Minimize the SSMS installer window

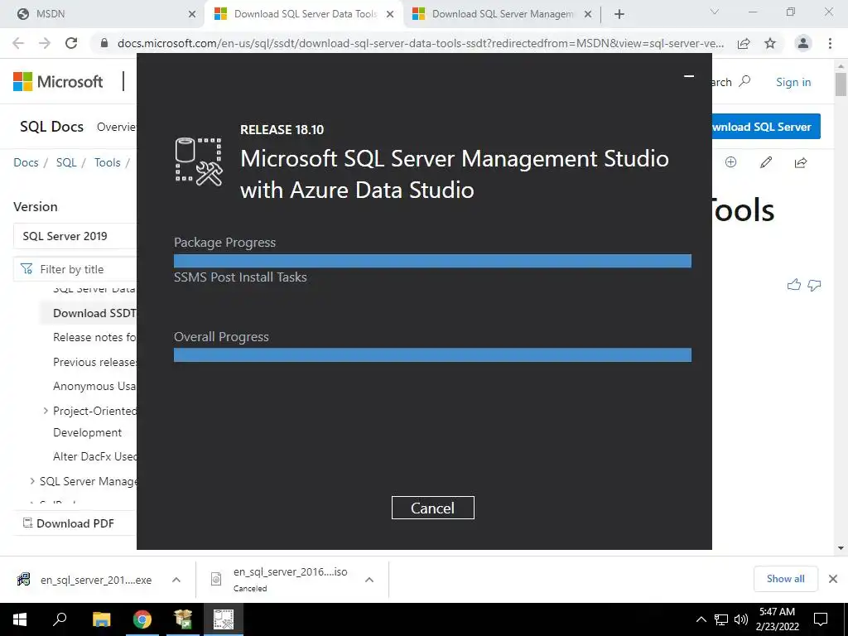click(x=688, y=76)
